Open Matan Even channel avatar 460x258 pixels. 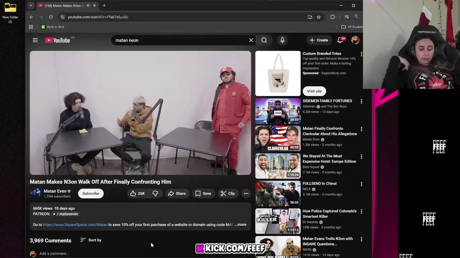(x=35, y=193)
